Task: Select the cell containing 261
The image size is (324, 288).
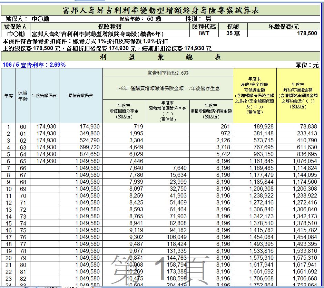Action: (211, 126)
